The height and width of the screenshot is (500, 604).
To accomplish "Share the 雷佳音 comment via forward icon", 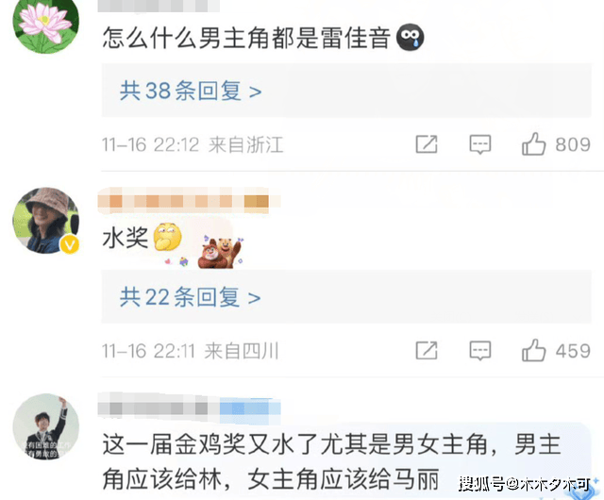I will point(427,144).
